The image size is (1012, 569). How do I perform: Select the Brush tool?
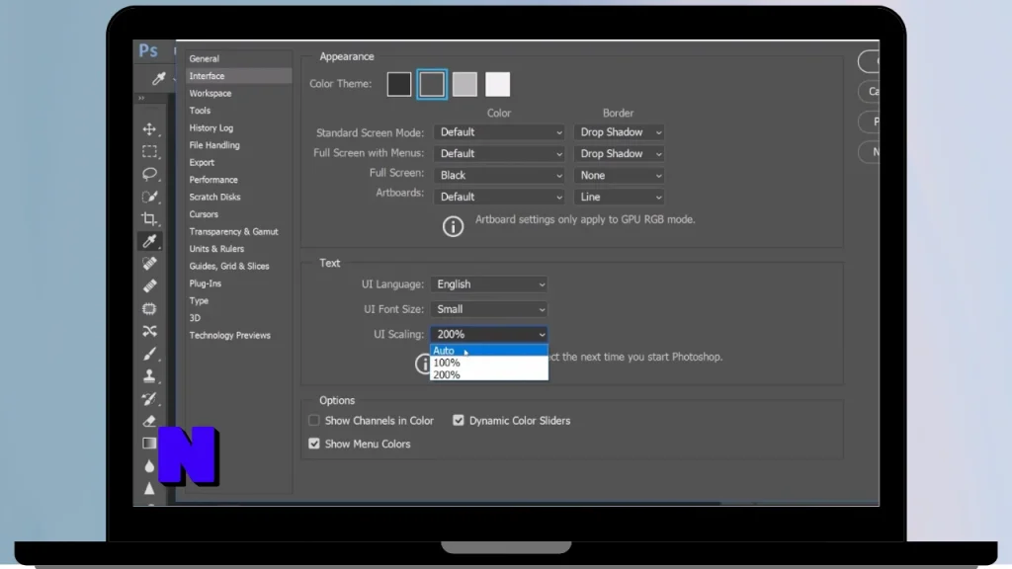coord(149,354)
